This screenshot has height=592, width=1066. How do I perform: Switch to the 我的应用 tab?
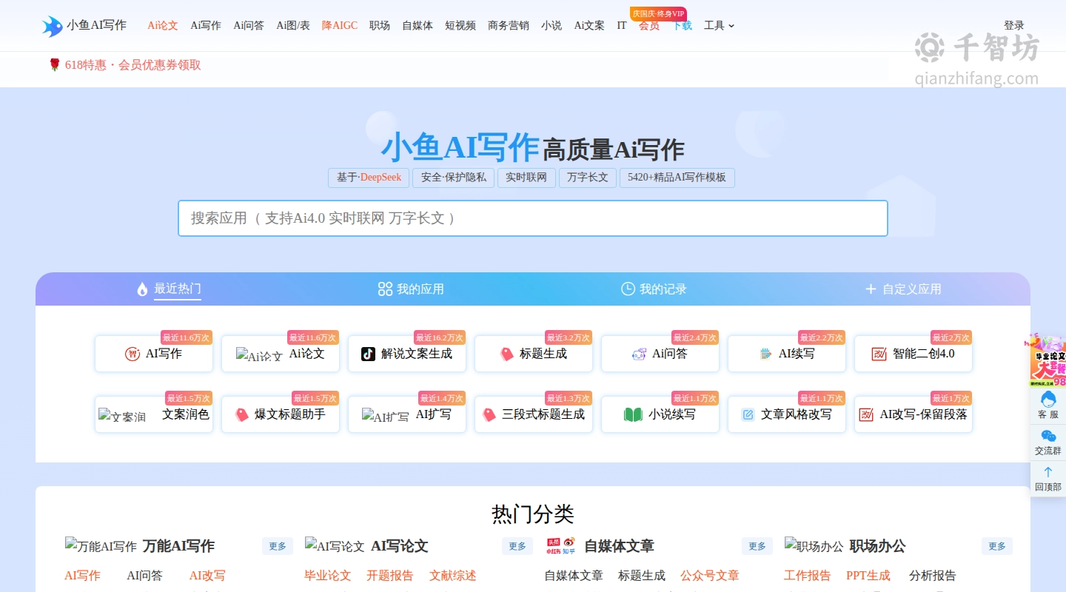(411, 289)
